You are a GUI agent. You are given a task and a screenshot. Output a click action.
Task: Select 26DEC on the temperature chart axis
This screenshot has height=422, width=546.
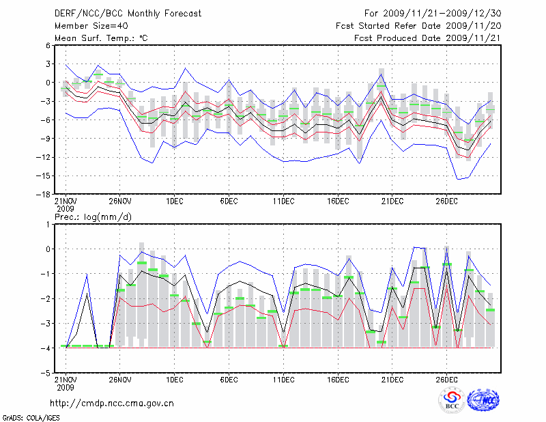[446, 201]
